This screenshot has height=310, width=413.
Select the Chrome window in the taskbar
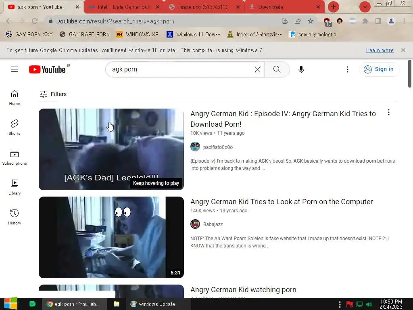[x=75, y=304]
